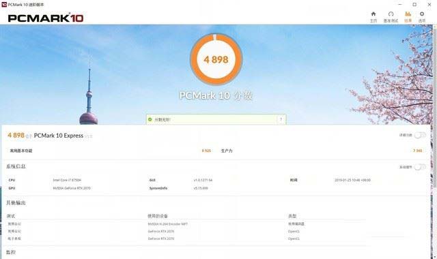Click the 系统信息 section heading
The image size is (437, 259).
[16, 166]
